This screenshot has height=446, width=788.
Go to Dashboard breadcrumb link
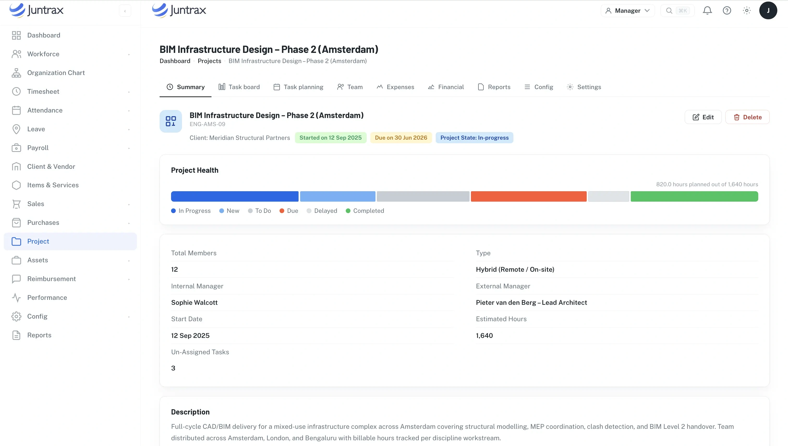pos(175,61)
